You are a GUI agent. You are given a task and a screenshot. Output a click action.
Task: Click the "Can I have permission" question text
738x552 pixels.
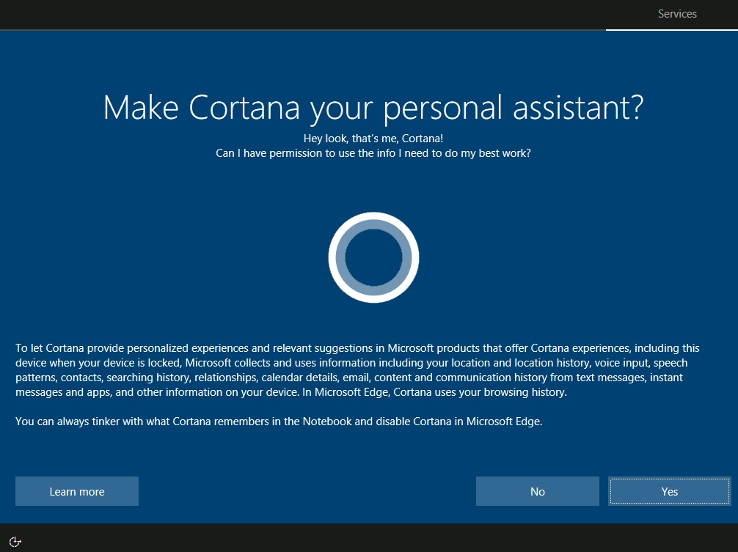(373, 153)
